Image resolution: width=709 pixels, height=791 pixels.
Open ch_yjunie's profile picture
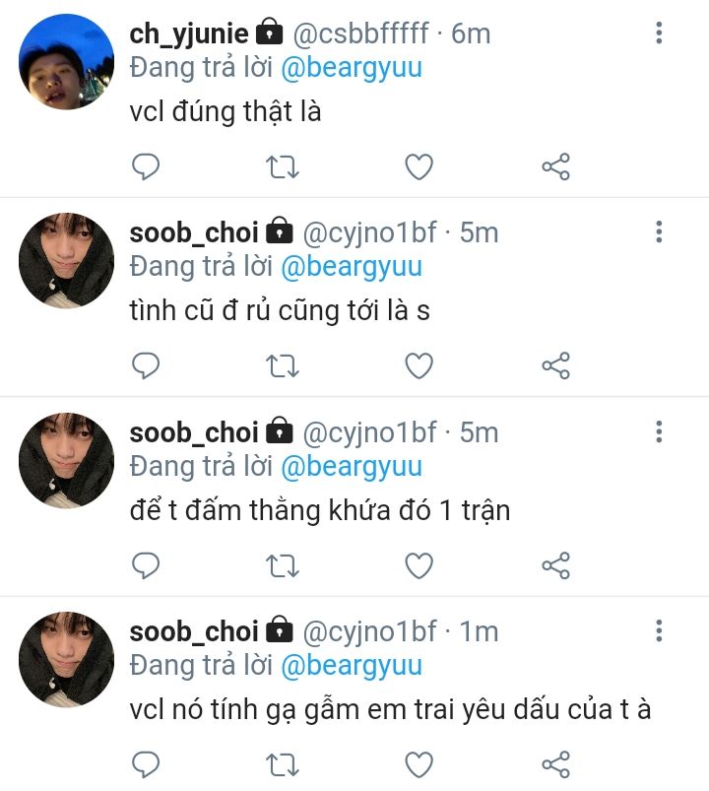pyautogui.click(x=66, y=61)
